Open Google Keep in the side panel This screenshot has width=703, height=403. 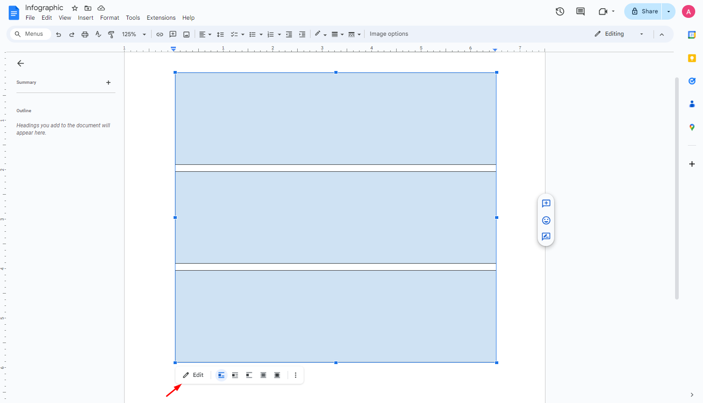pos(692,58)
